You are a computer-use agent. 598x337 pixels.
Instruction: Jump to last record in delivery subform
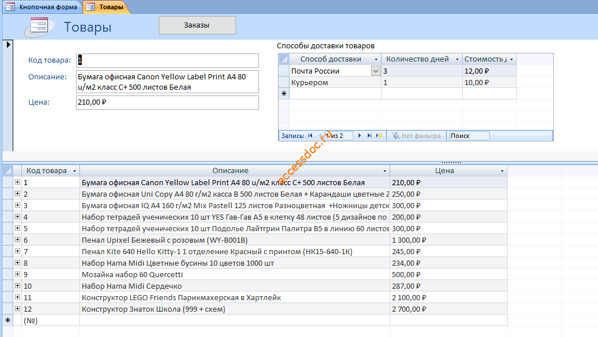pos(369,135)
